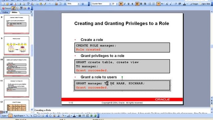Viewport: 213px width, 120px height.
Task: Click the Format Painter brush icon
Action: click(x=45, y=4)
